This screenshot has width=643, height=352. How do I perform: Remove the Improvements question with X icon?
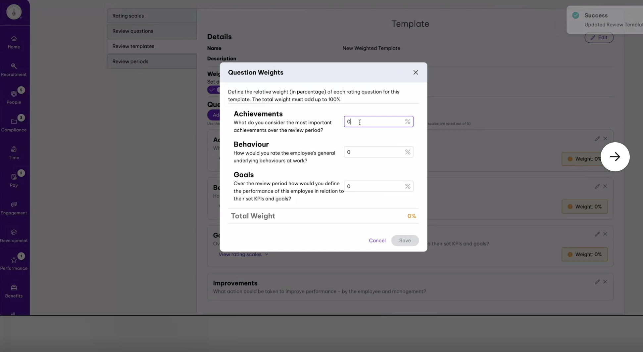605,282
